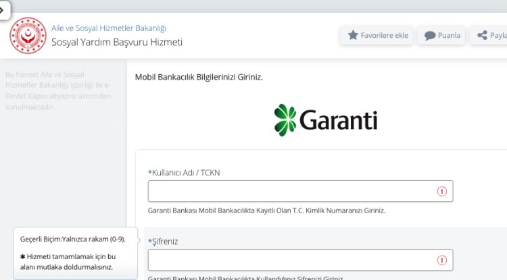Open Aile ve Sosyal Hizmetler Bakanlığı link
This screenshot has height=280, width=507.
click(109, 28)
